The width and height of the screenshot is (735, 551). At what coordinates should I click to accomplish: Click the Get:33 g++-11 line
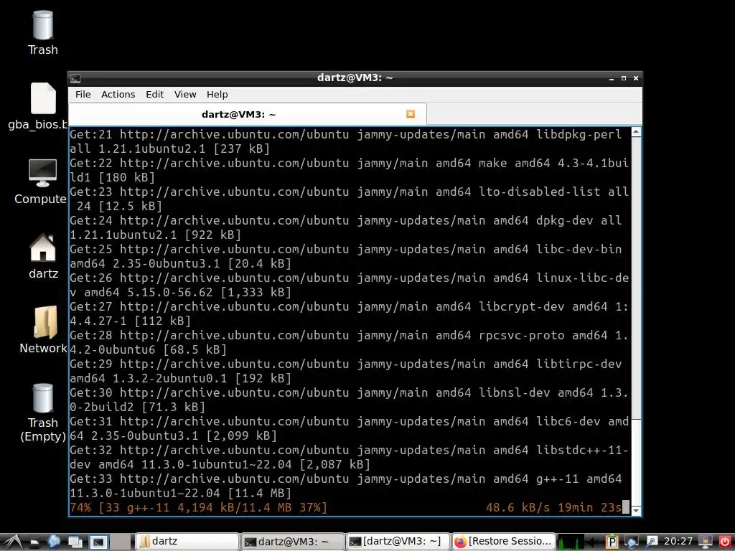click(346, 486)
